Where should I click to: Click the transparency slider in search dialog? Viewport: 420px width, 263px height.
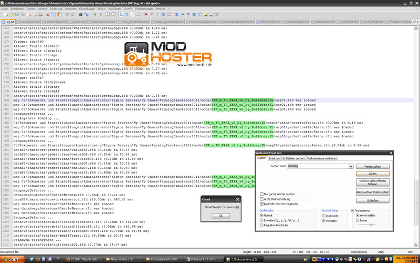click(x=371, y=225)
